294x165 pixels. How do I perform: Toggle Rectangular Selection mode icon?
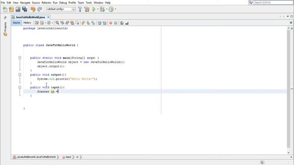pos(77,23)
